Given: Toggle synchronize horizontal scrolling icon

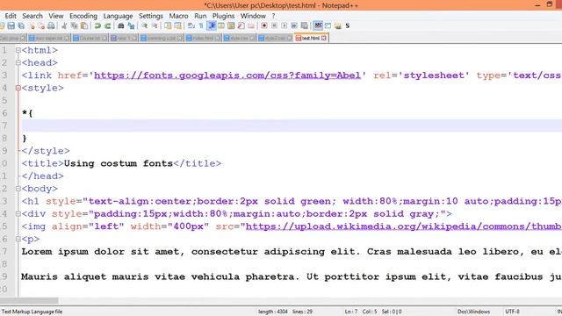Looking at the screenshot, I should [x=177, y=25].
